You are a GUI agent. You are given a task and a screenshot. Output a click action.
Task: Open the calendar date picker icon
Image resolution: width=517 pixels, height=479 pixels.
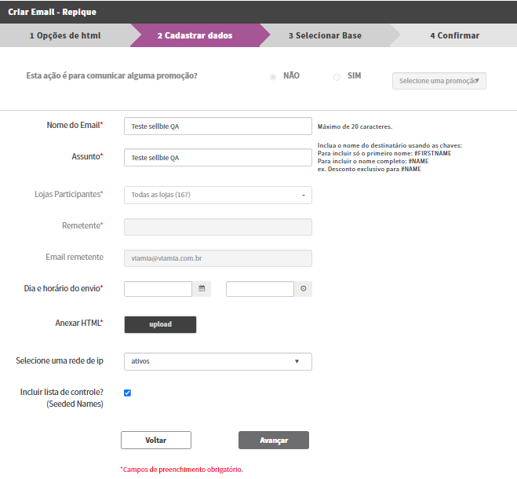pos(202,289)
